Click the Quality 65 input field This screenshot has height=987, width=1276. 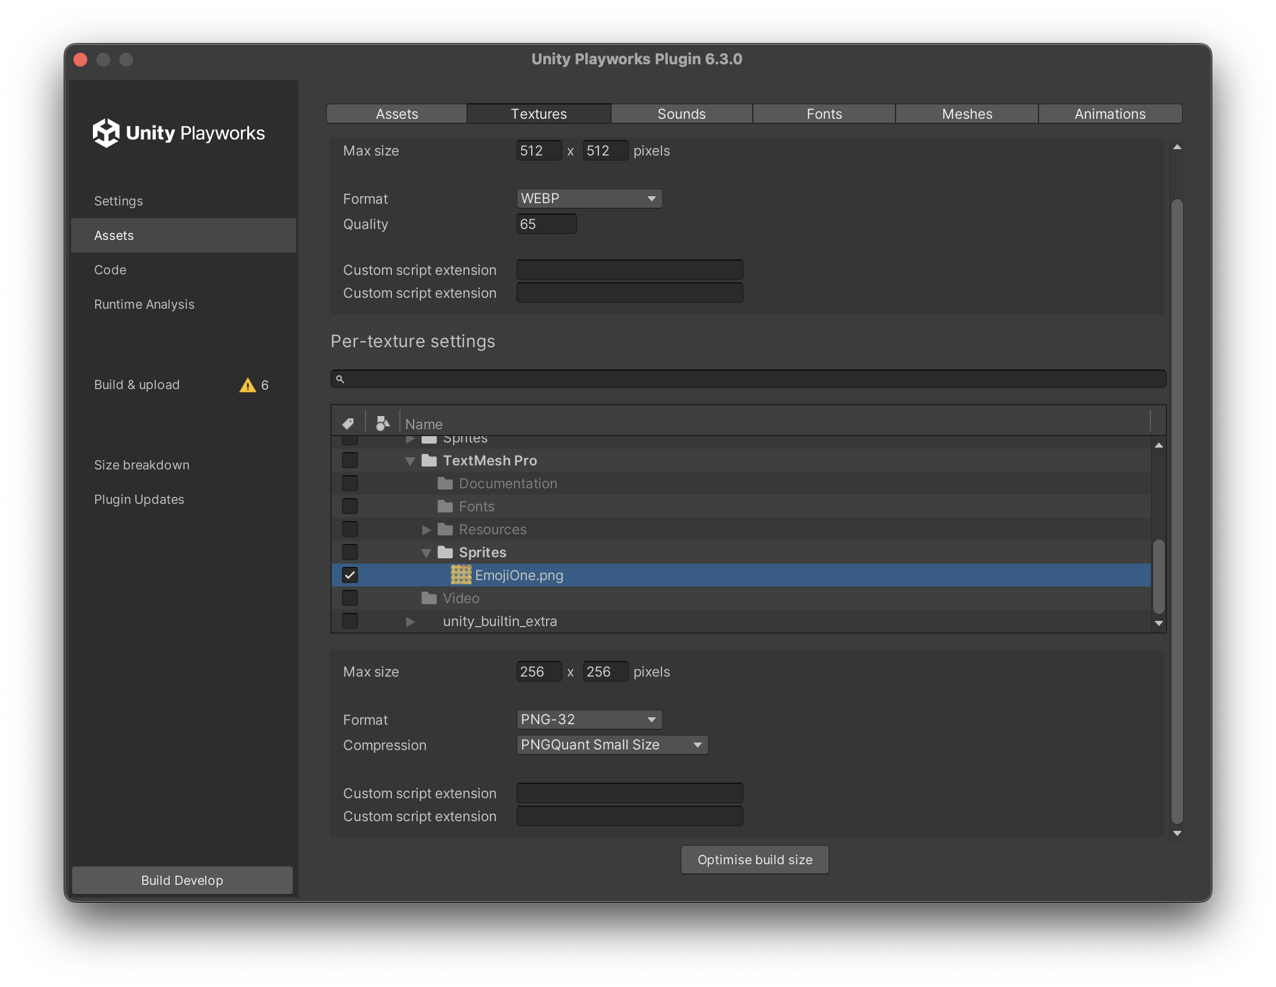(546, 224)
